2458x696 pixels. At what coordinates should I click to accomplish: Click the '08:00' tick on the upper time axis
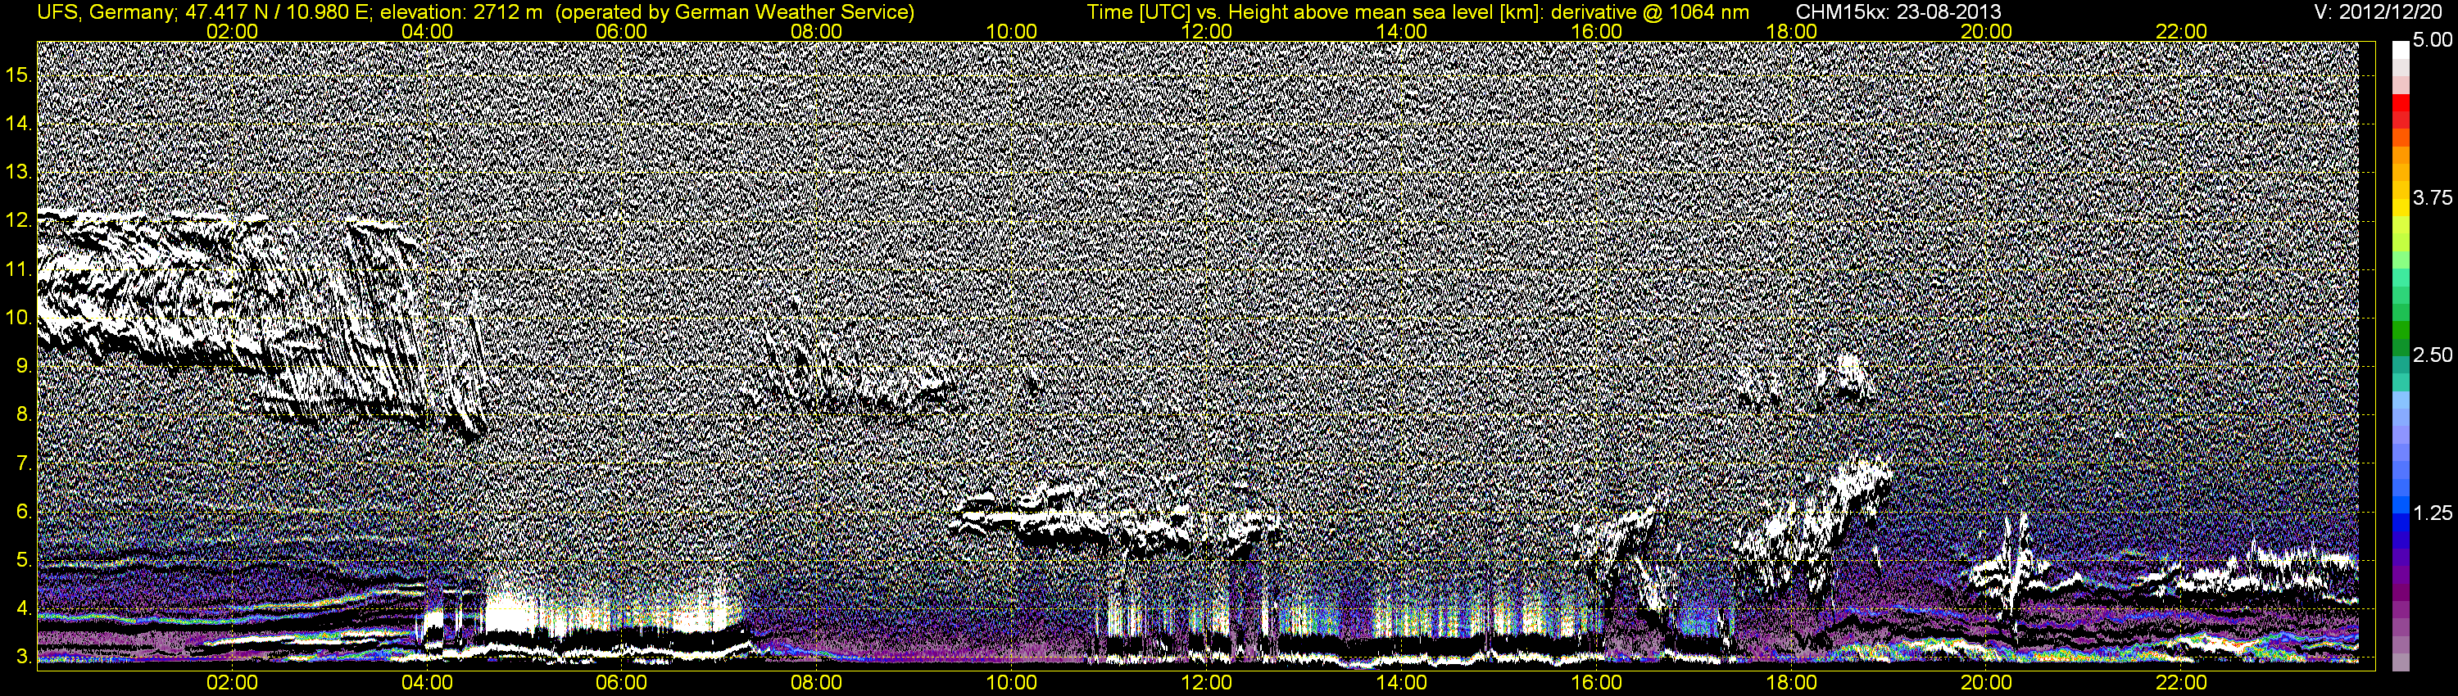point(817,31)
